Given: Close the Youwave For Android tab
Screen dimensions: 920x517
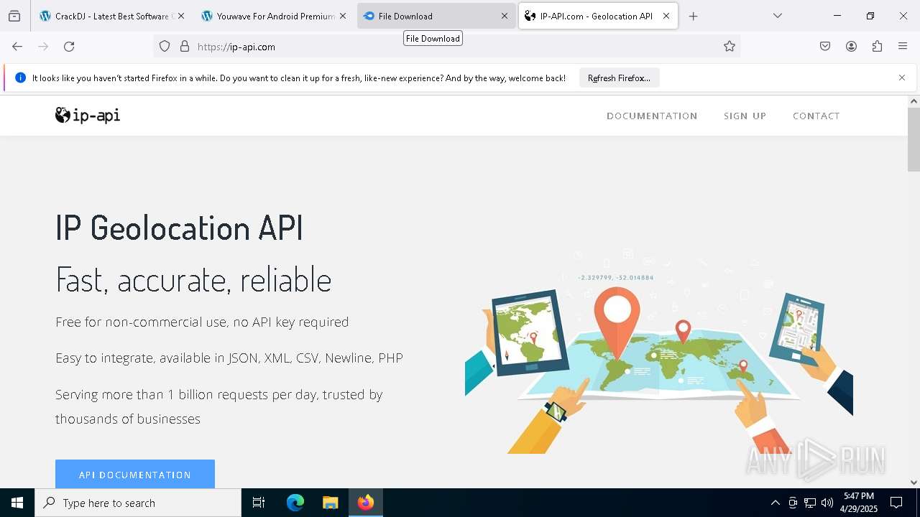Looking at the screenshot, I should [342, 16].
